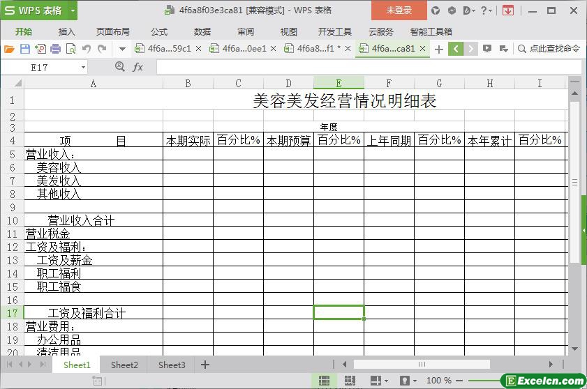Screen dimensions: 587x389
Task: Expand the quick access toolbar dropdown arrow
Action: pos(122,49)
